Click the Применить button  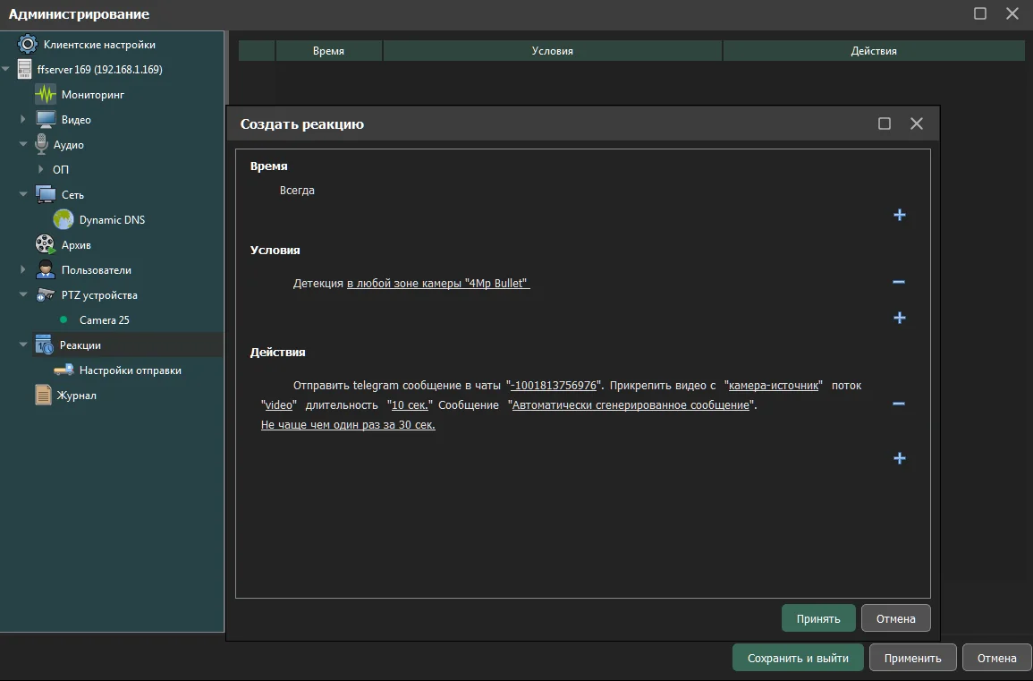(x=912, y=658)
